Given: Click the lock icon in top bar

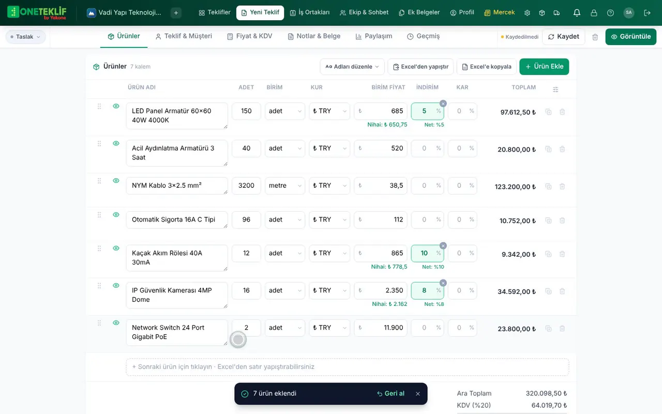Looking at the screenshot, I should pyautogui.click(x=594, y=12).
